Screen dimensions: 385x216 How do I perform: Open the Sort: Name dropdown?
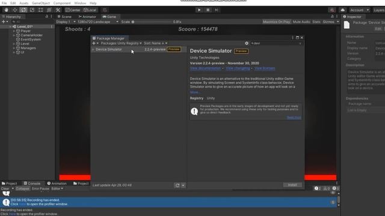155,43
